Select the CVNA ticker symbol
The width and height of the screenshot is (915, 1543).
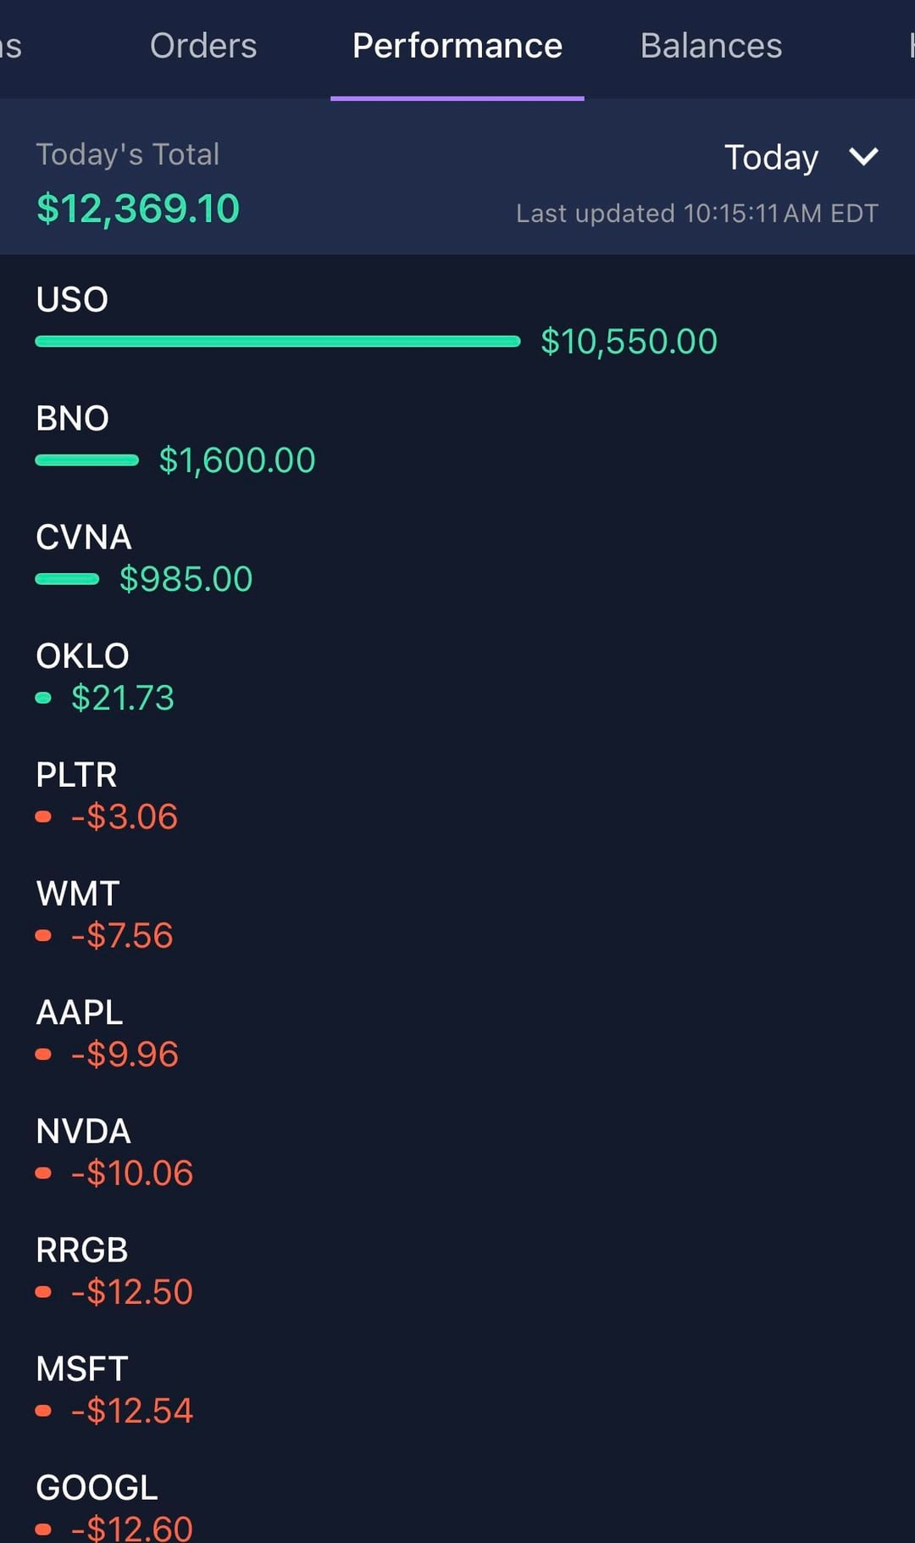click(x=83, y=537)
